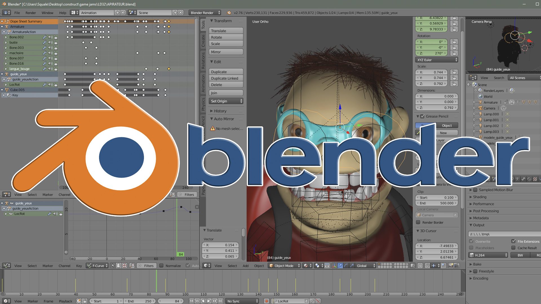
Task: Click the current frame field showing 84
Action: (171, 301)
